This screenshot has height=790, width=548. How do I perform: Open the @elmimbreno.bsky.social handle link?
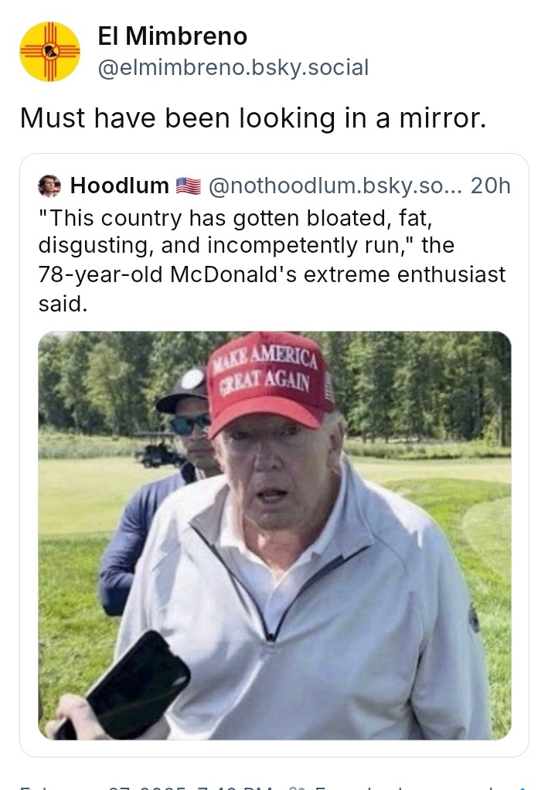[x=233, y=67]
